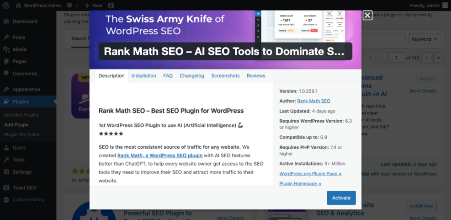The image size is (451, 220).
Task: Click Install Now on background plugin card
Action: pos(421,206)
